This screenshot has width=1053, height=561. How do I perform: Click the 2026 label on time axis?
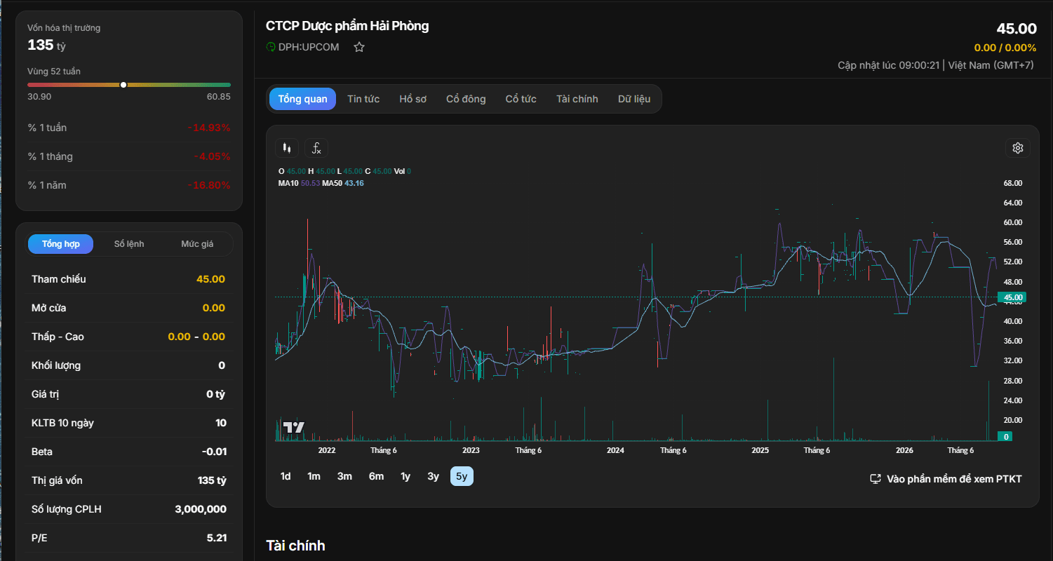point(904,450)
